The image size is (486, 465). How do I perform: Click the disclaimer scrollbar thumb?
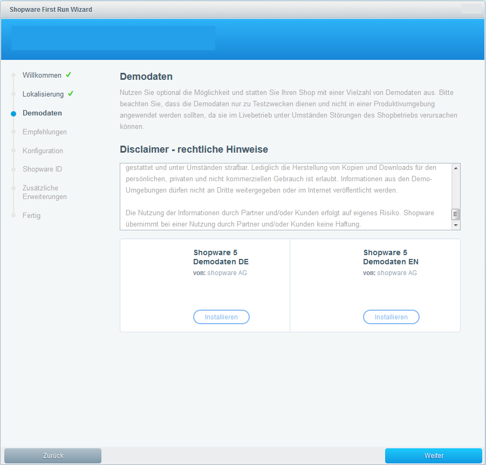456,214
